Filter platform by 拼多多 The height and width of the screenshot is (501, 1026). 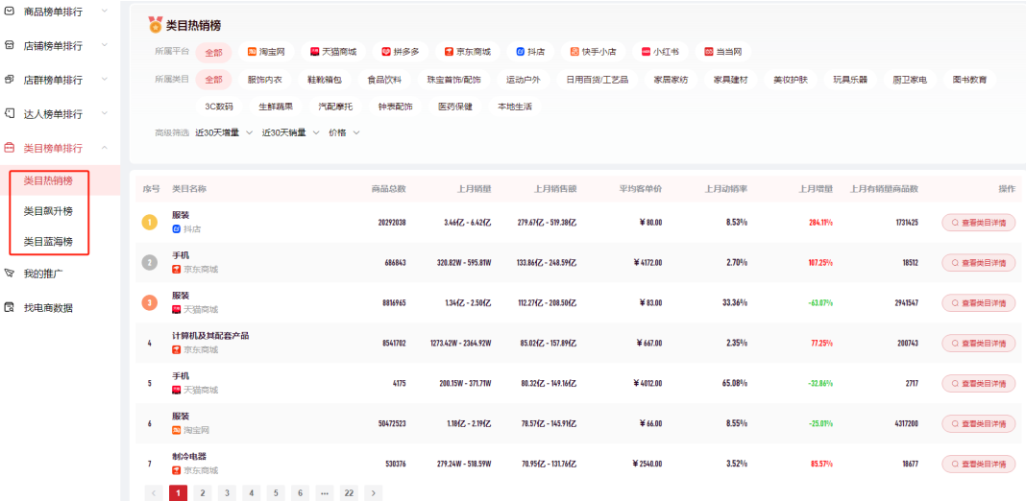tap(401, 52)
